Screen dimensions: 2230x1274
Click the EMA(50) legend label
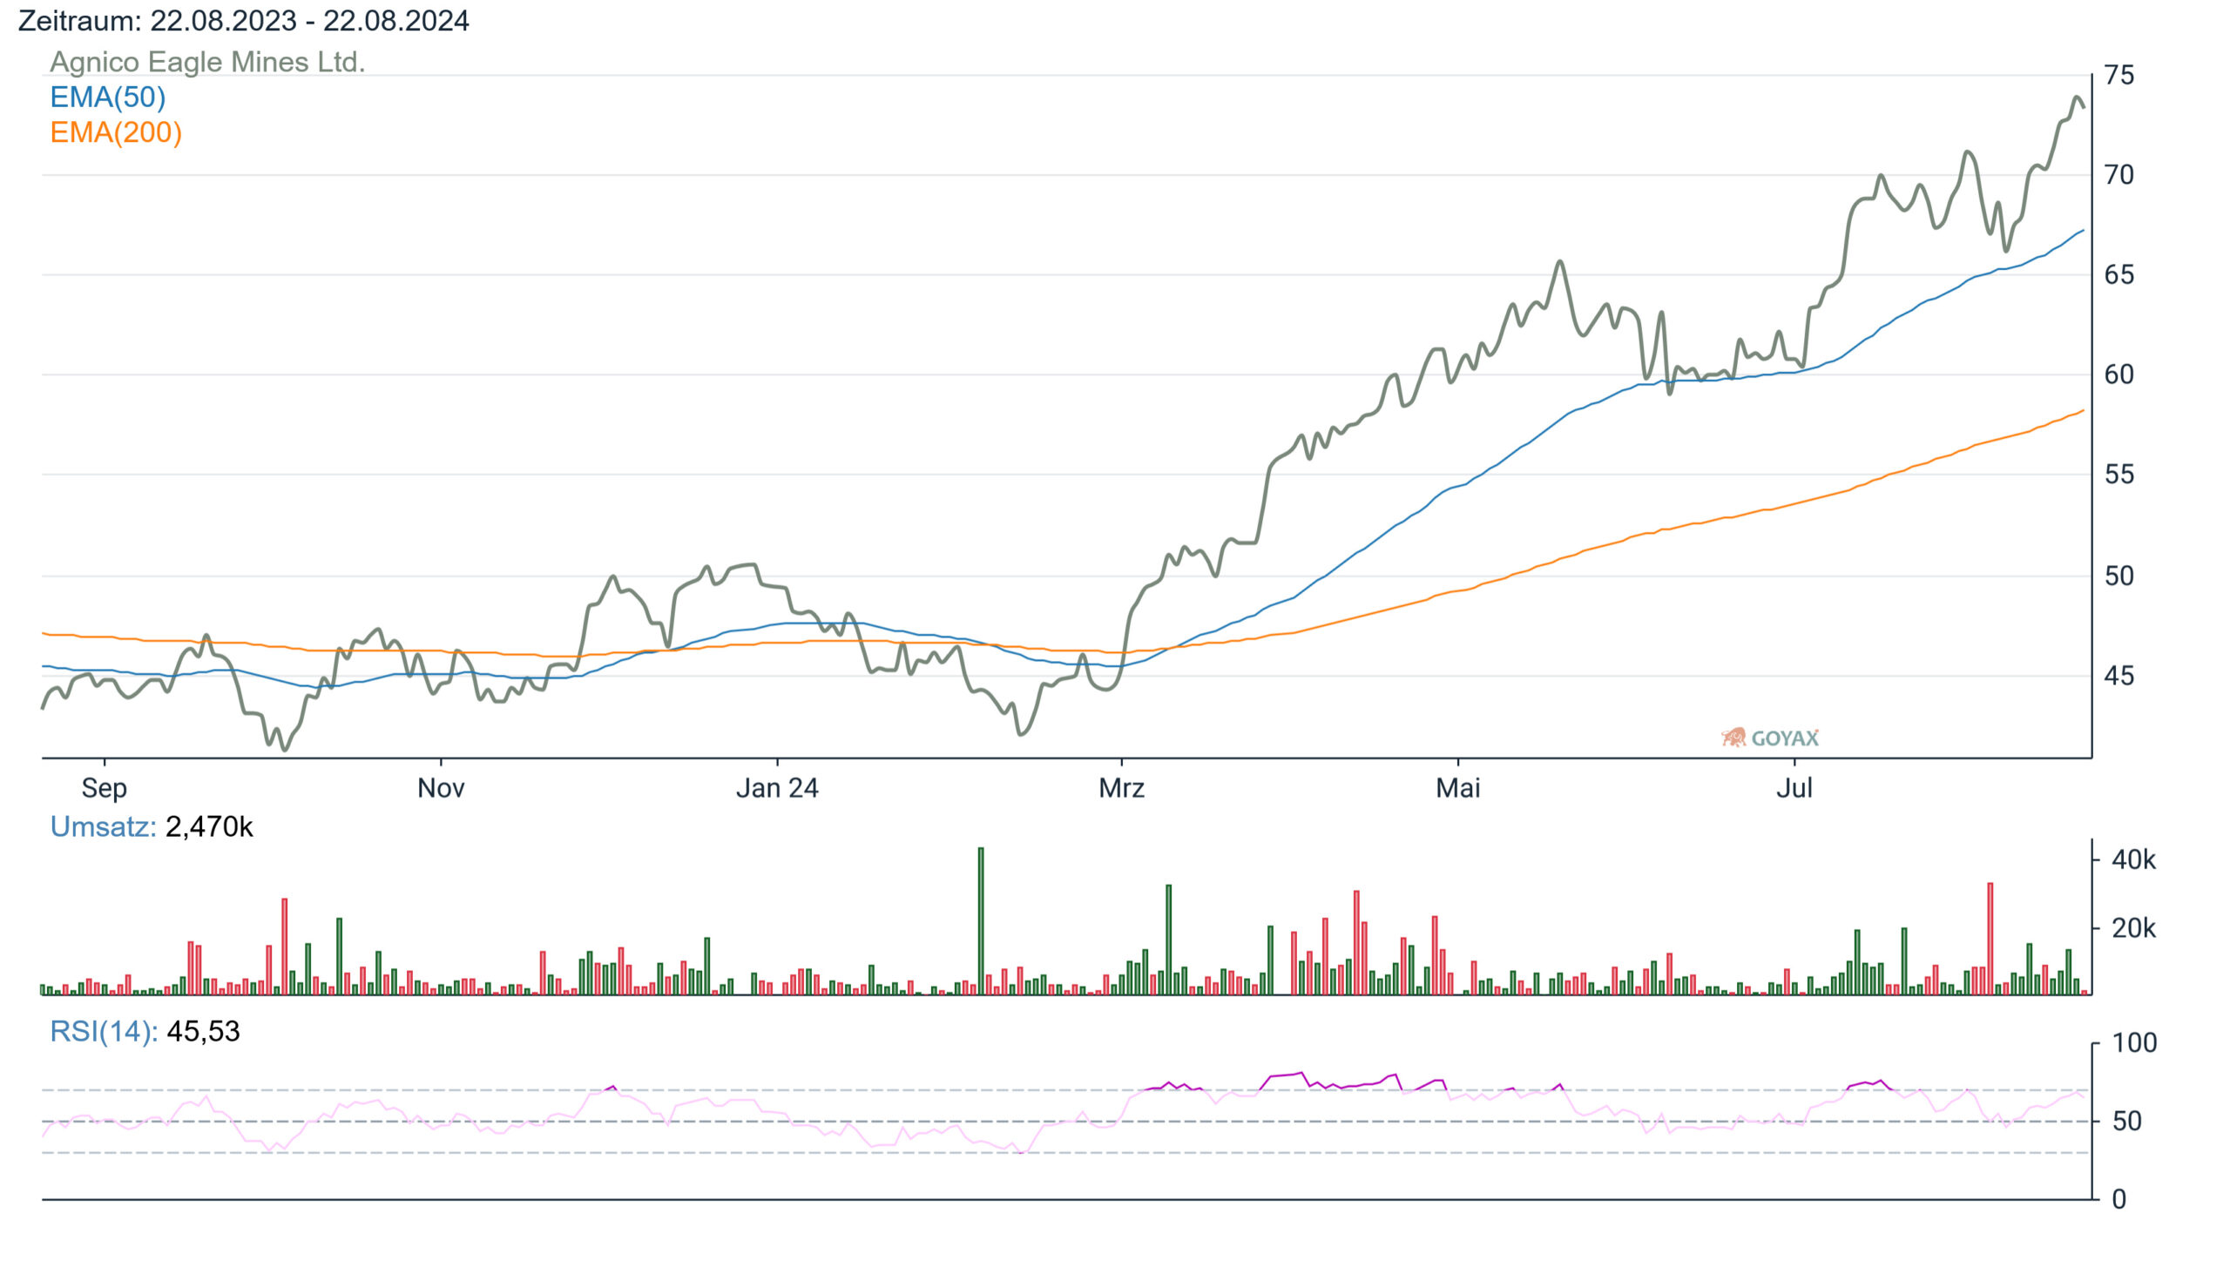click(108, 98)
